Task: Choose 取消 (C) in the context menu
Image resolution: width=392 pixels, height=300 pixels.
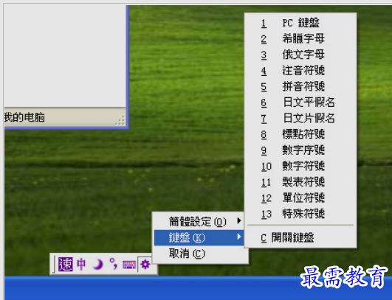Action: 199,254
